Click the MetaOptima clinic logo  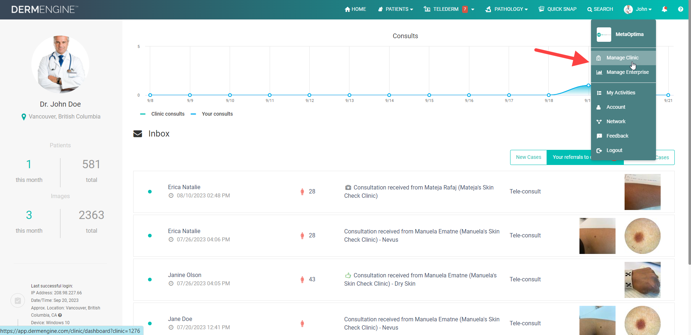point(604,35)
